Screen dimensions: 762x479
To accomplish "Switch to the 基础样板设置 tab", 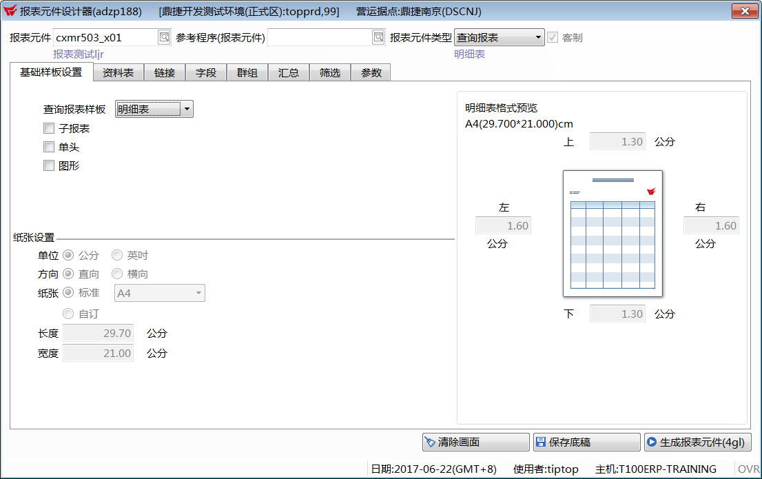I will [x=51, y=72].
